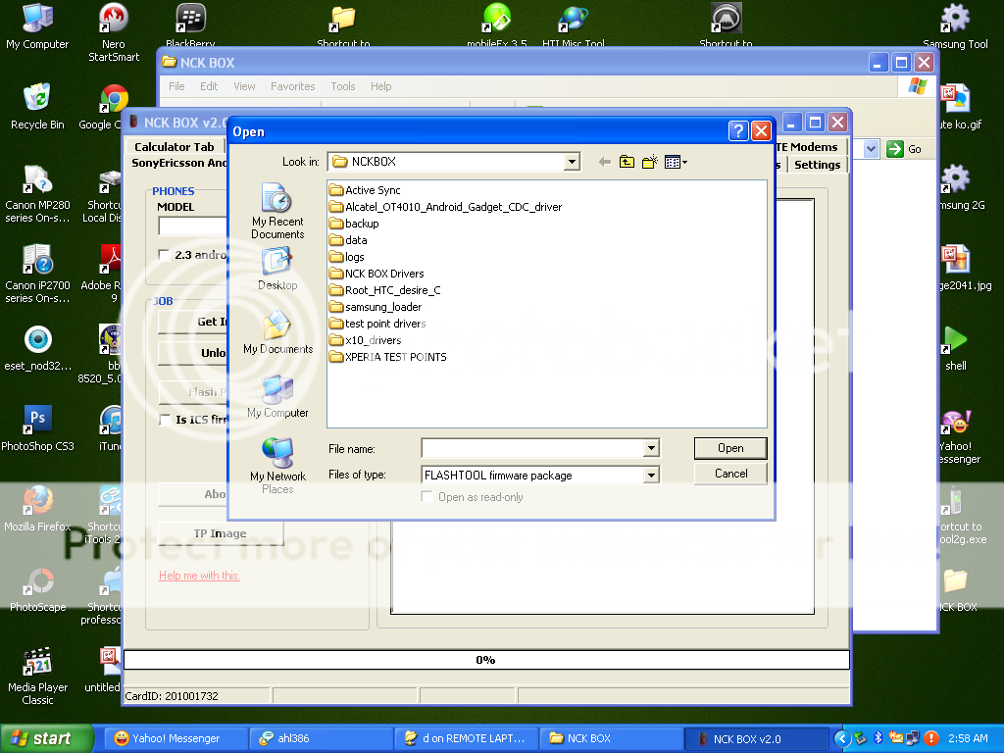Click the Windows Start button
This screenshot has width=1004, height=753.
41,738
